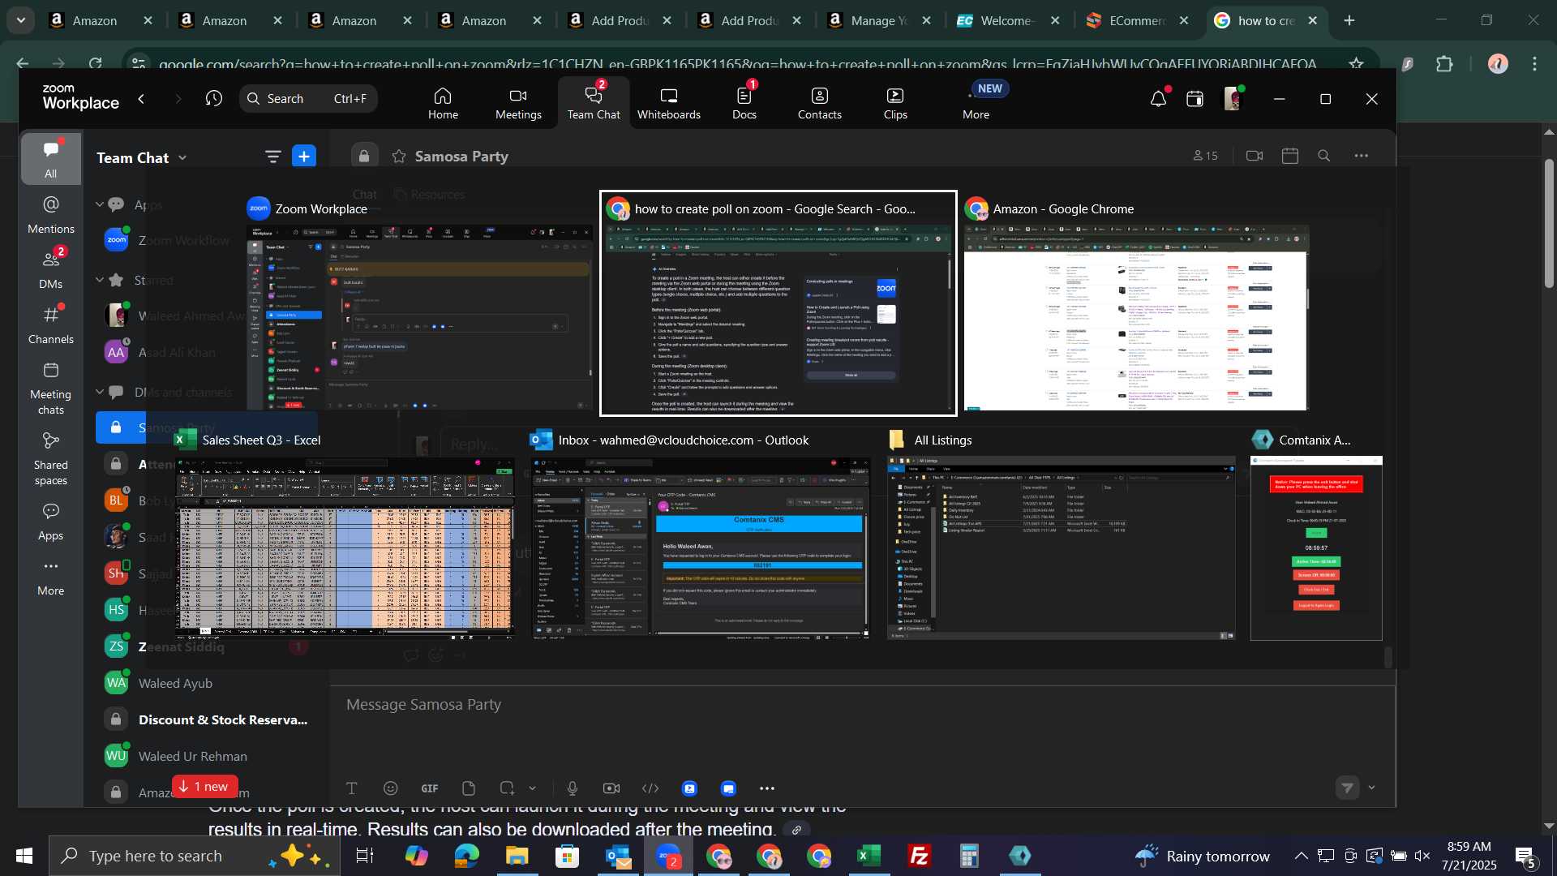The height and width of the screenshot is (876, 1557).
Task: Star the Samosa Party channel
Action: coord(399,157)
